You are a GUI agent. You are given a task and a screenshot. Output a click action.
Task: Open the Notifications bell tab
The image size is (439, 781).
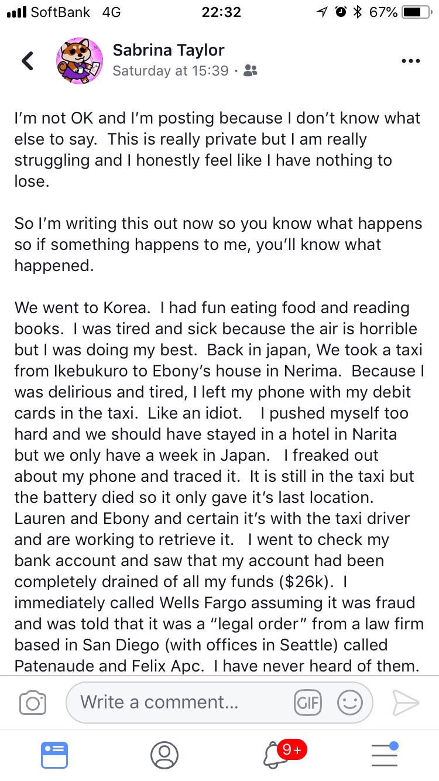(275, 756)
